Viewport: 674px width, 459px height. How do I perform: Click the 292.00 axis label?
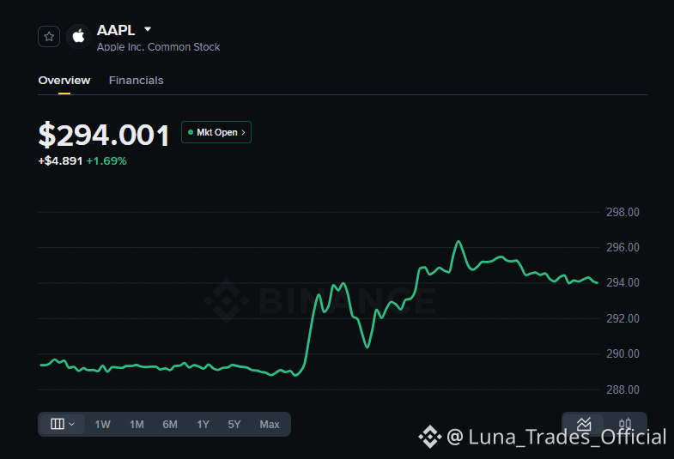click(x=622, y=318)
